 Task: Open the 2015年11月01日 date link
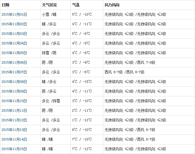14,14
